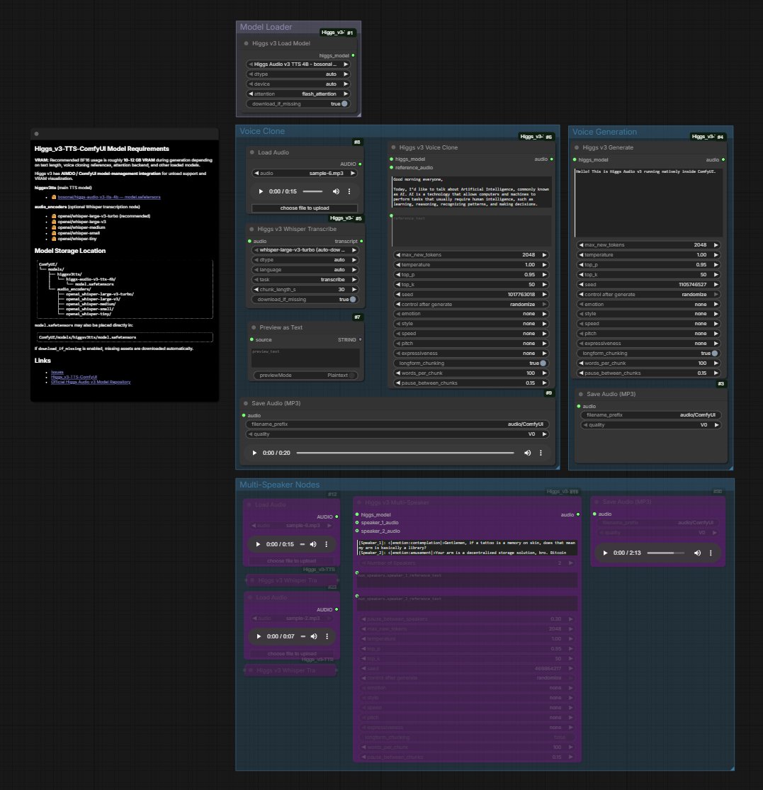763x790 pixels.
Task: Mute volume on the 2:13 audio player
Action: pyautogui.click(x=698, y=553)
